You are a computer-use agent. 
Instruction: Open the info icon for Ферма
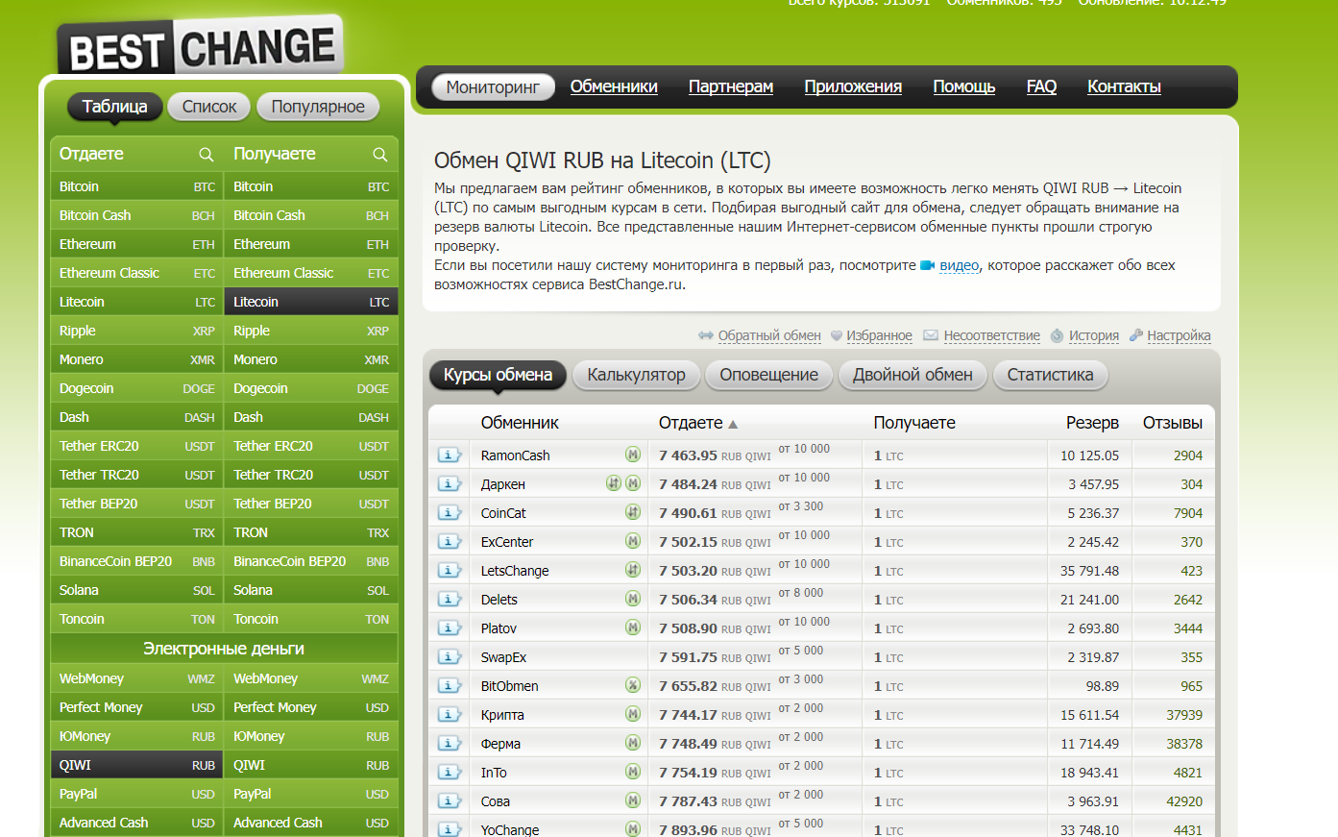pyautogui.click(x=450, y=744)
